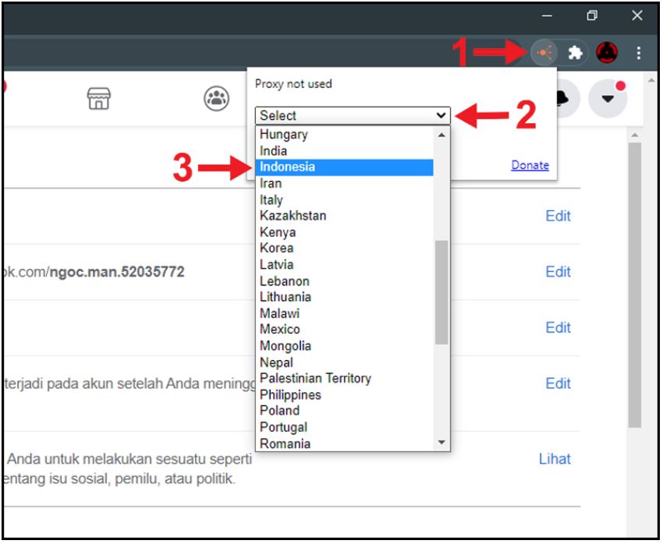Click the Donate link
Screen dimensions: 663x544
tap(530, 165)
